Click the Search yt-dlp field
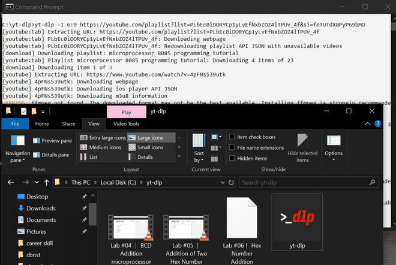 (309, 182)
